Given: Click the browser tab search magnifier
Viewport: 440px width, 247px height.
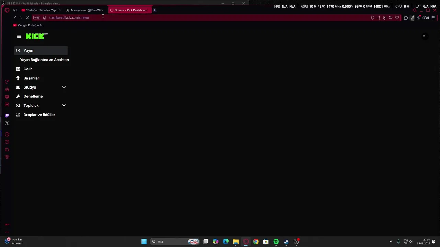Looking at the screenshot, I should 415,10.
